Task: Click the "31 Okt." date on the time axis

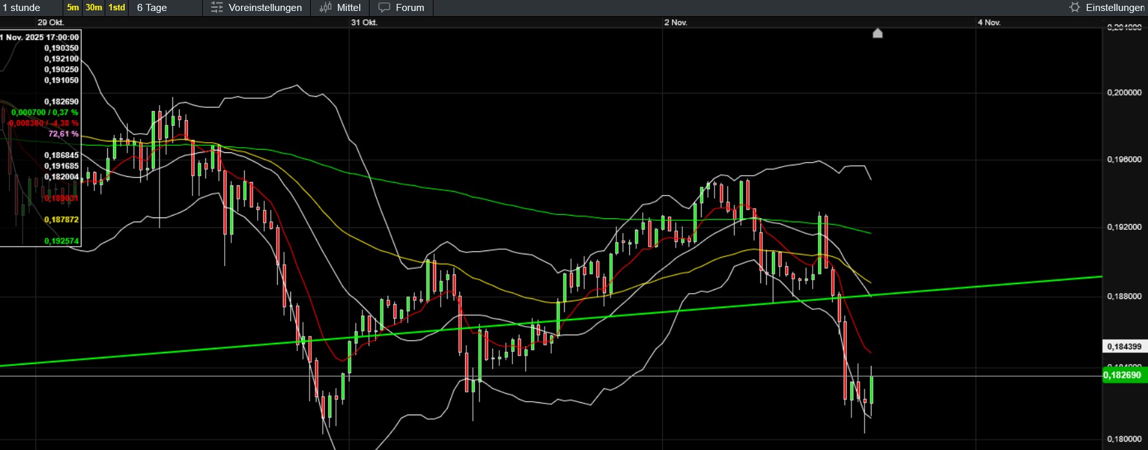Action: [364, 23]
